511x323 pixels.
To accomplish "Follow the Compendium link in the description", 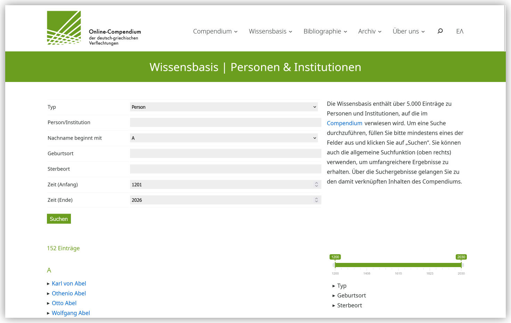I will (x=344, y=123).
